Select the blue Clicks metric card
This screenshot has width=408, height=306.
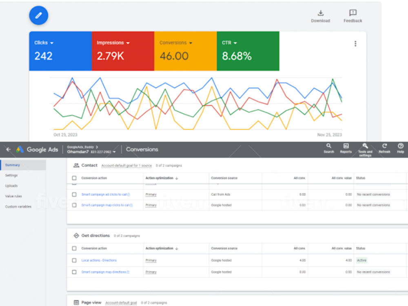pos(60,51)
